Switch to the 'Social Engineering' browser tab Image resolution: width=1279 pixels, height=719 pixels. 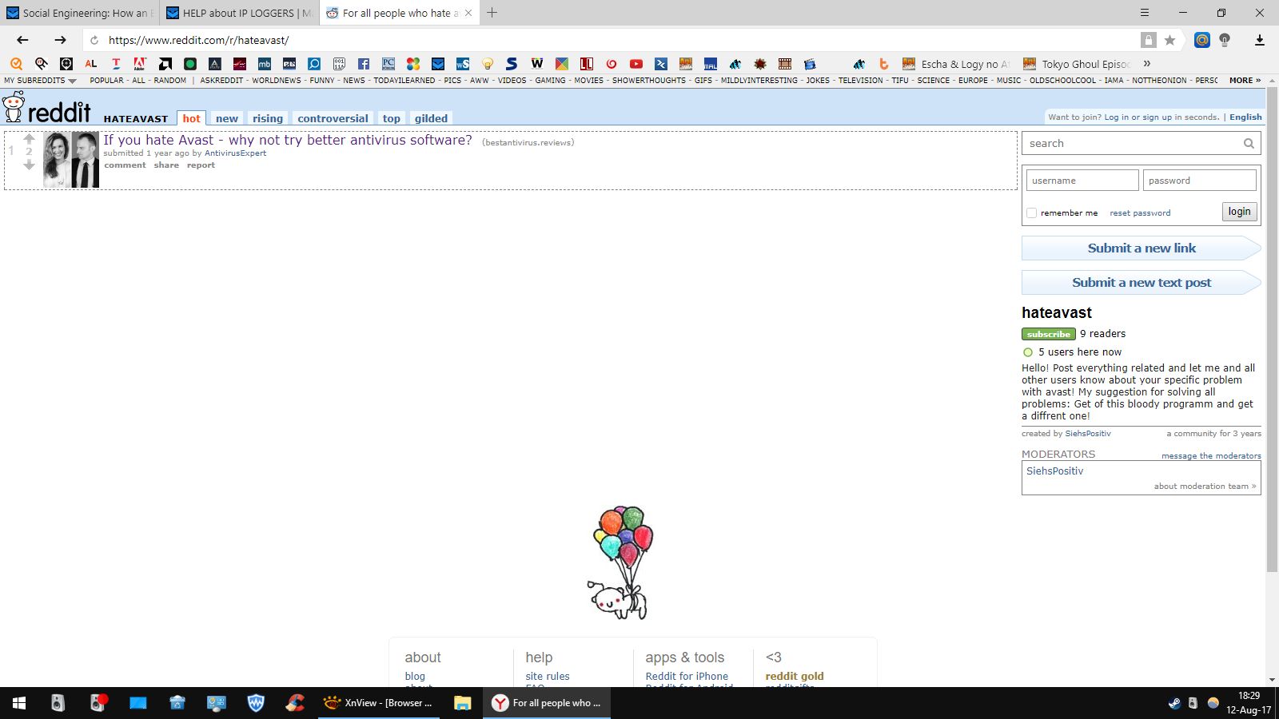[x=80, y=13]
